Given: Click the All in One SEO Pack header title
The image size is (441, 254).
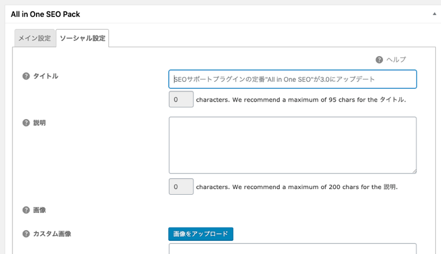Looking at the screenshot, I should (45, 14).
